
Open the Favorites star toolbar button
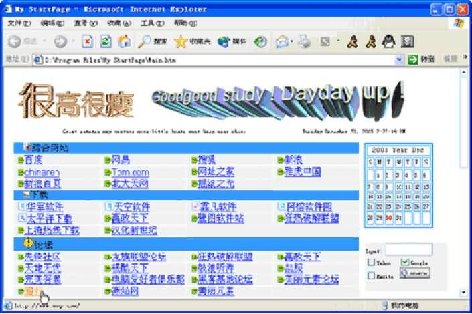(x=192, y=41)
